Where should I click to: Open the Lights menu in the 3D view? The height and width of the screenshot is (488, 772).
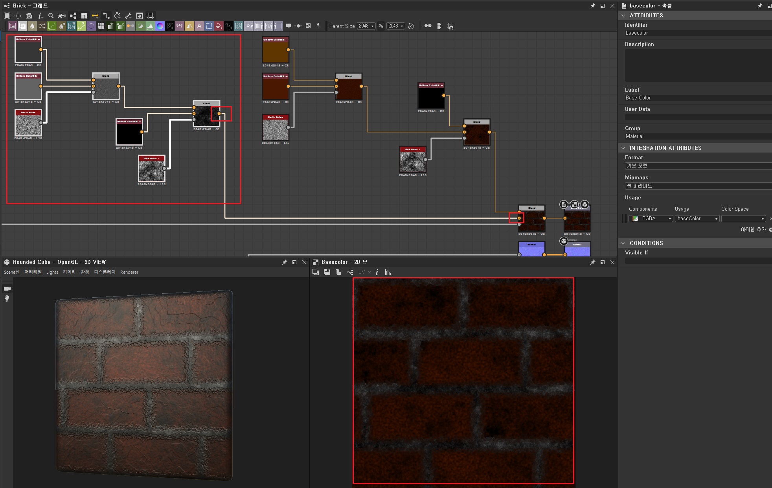pyautogui.click(x=52, y=272)
